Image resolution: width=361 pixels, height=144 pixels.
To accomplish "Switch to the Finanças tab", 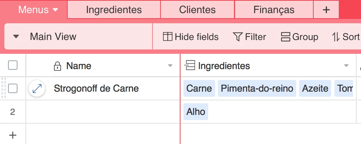I will (274, 10).
